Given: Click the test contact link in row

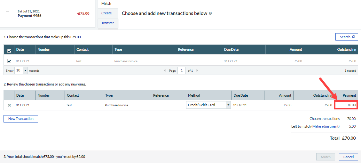Looking at the screenshot, I should point(79,61).
